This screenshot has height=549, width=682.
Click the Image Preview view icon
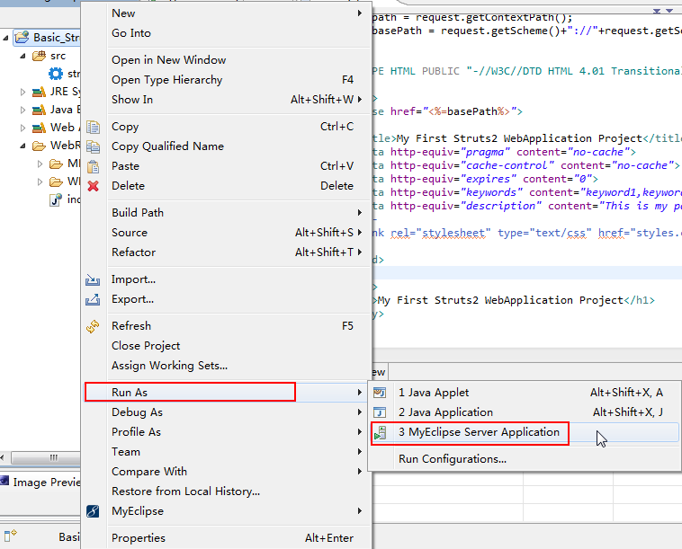pyautogui.click(x=4, y=481)
